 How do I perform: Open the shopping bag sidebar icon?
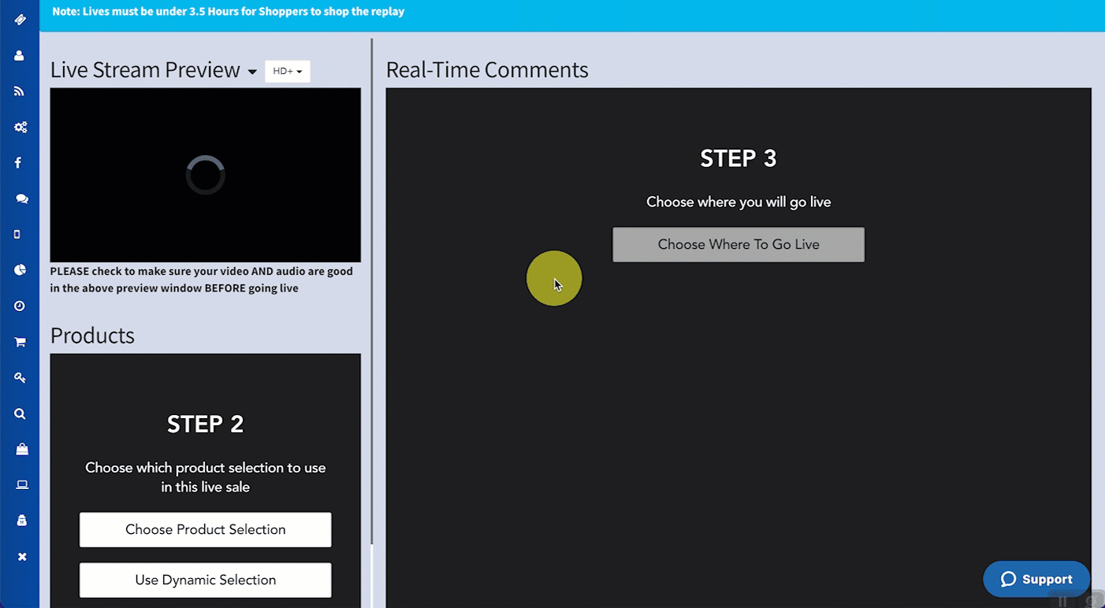(x=21, y=450)
